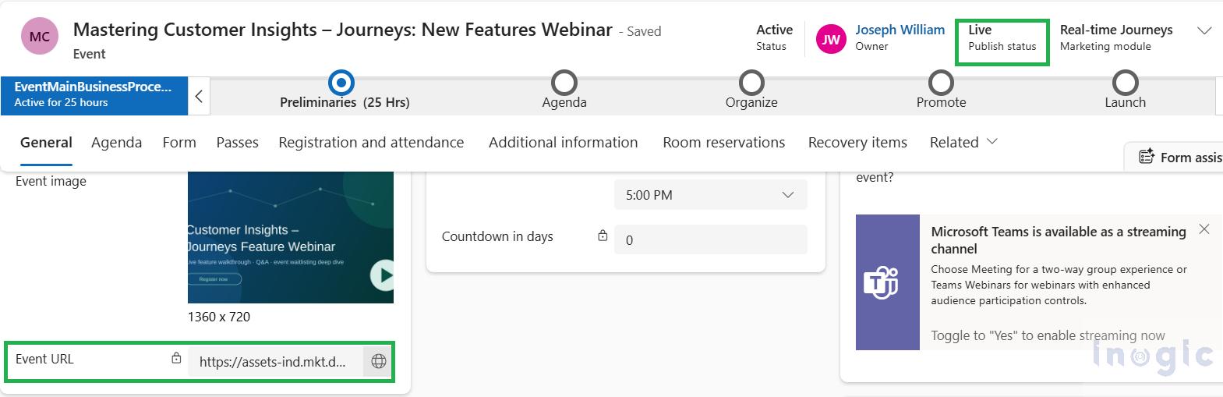Open the Passes tab
The height and width of the screenshot is (397, 1223).
[x=237, y=143]
